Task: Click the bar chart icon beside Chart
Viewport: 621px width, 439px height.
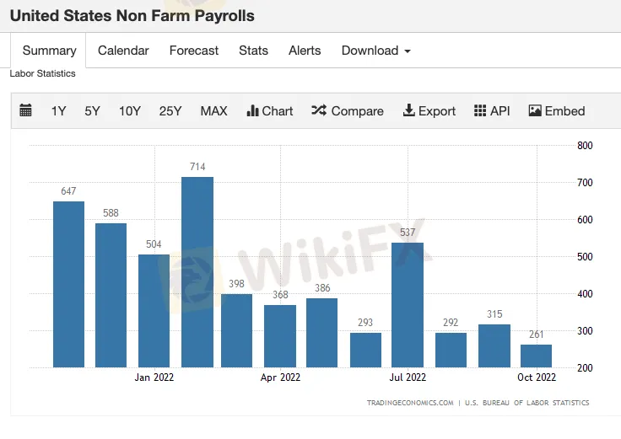Action: (252, 110)
